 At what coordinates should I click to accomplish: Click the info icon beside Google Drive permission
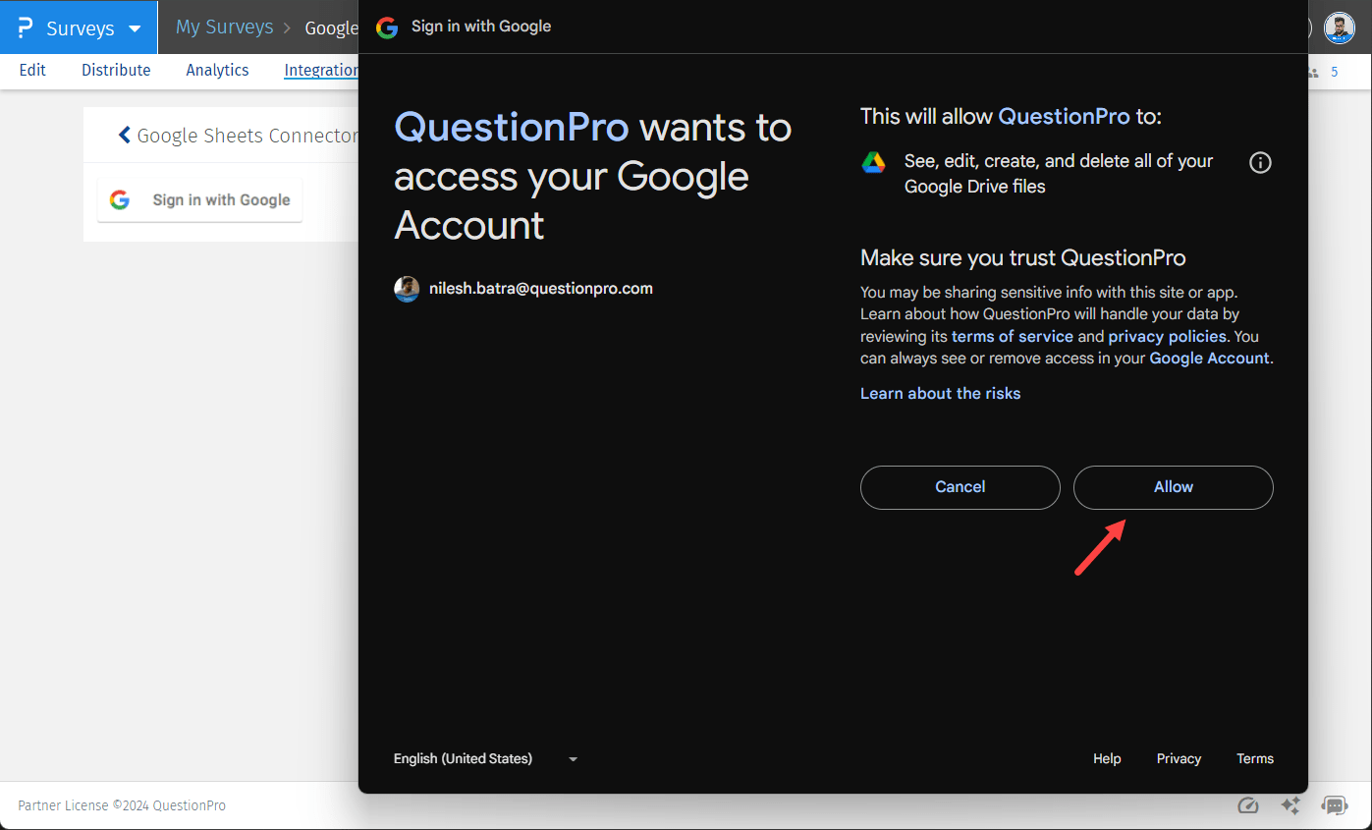pyautogui.click(x=1260, y=163)
